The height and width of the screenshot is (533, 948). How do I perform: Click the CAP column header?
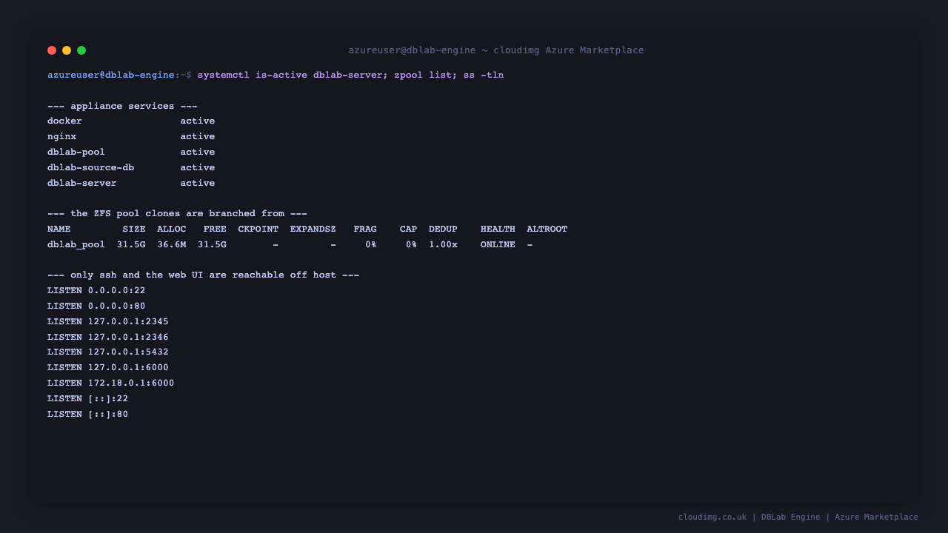408,229
